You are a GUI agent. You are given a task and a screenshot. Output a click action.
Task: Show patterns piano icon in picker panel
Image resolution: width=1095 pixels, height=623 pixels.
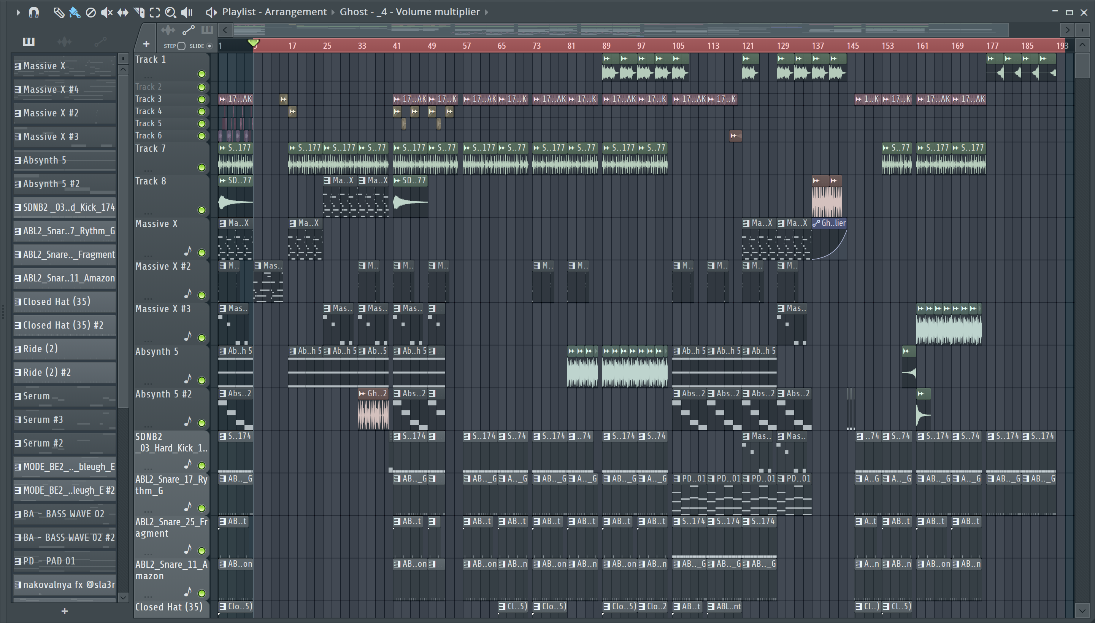coord(29,41)
